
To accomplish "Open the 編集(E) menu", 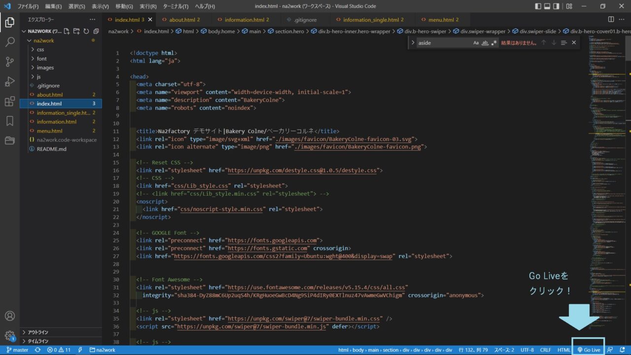I will 53,6.
